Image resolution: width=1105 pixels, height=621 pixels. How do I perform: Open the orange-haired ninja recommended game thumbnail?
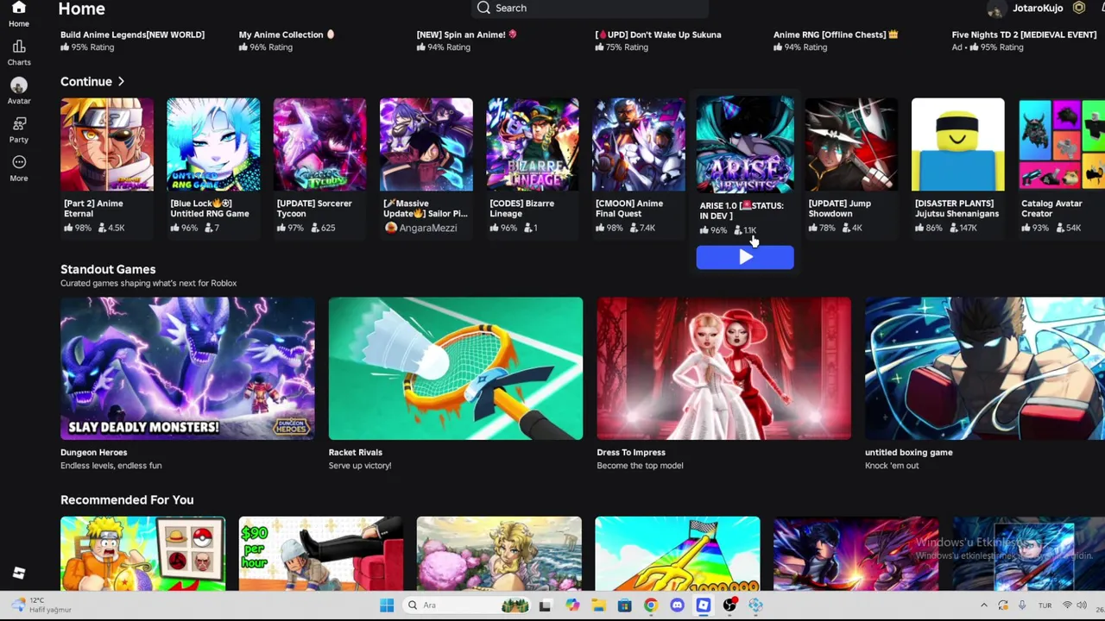tap(142, 554)
